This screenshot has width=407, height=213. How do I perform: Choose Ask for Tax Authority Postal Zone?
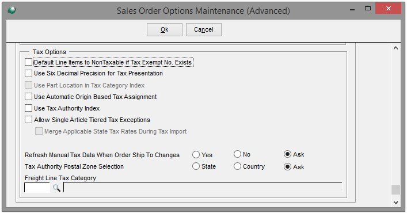(x=287, y=166)
